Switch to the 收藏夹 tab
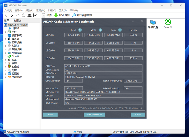This screenshot has width=189, height=137. [17, 21]
